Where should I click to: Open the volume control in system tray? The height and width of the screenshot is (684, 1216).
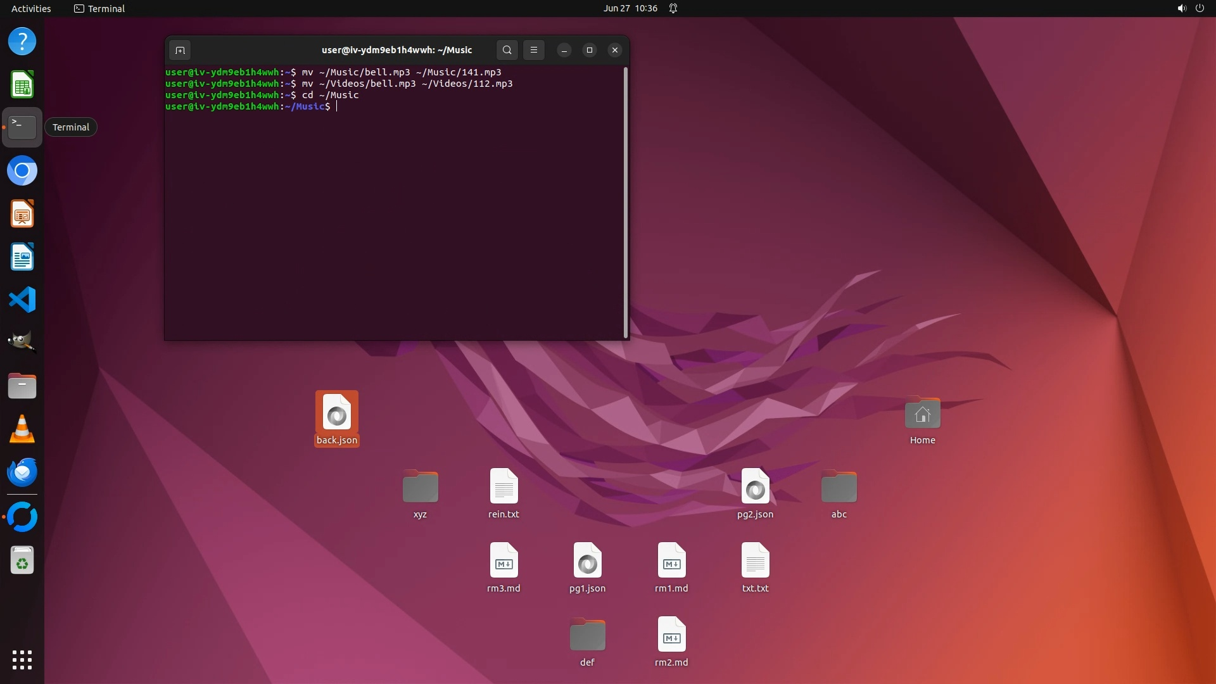click(x=1181, y=8)
